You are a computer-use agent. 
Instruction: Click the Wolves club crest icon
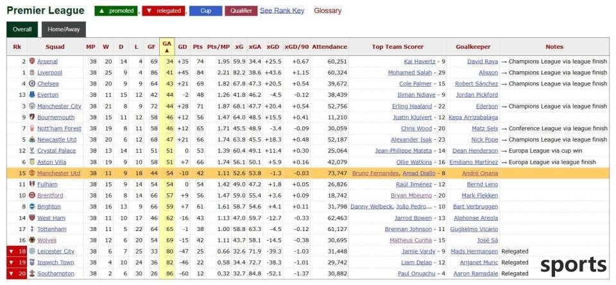[x=32, y=240]
